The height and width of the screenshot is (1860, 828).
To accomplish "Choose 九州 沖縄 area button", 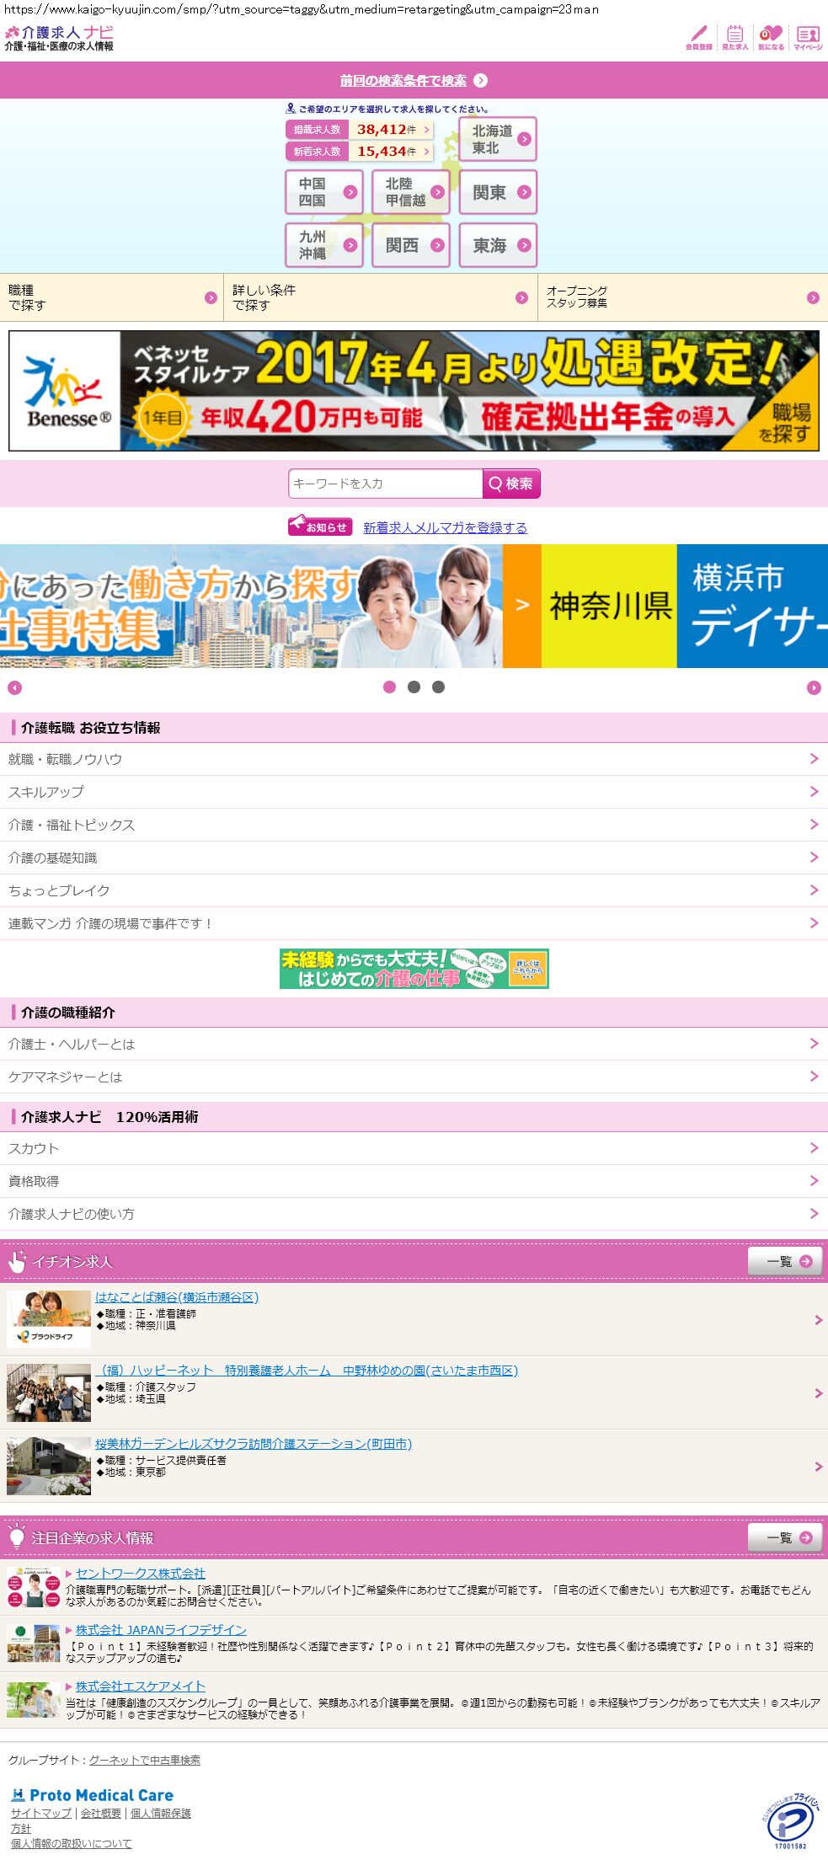I will coord(324,245).
